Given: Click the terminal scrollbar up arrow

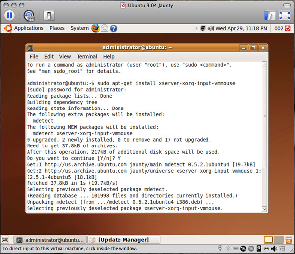Looking at the screenshot, I should click(265, 64).
